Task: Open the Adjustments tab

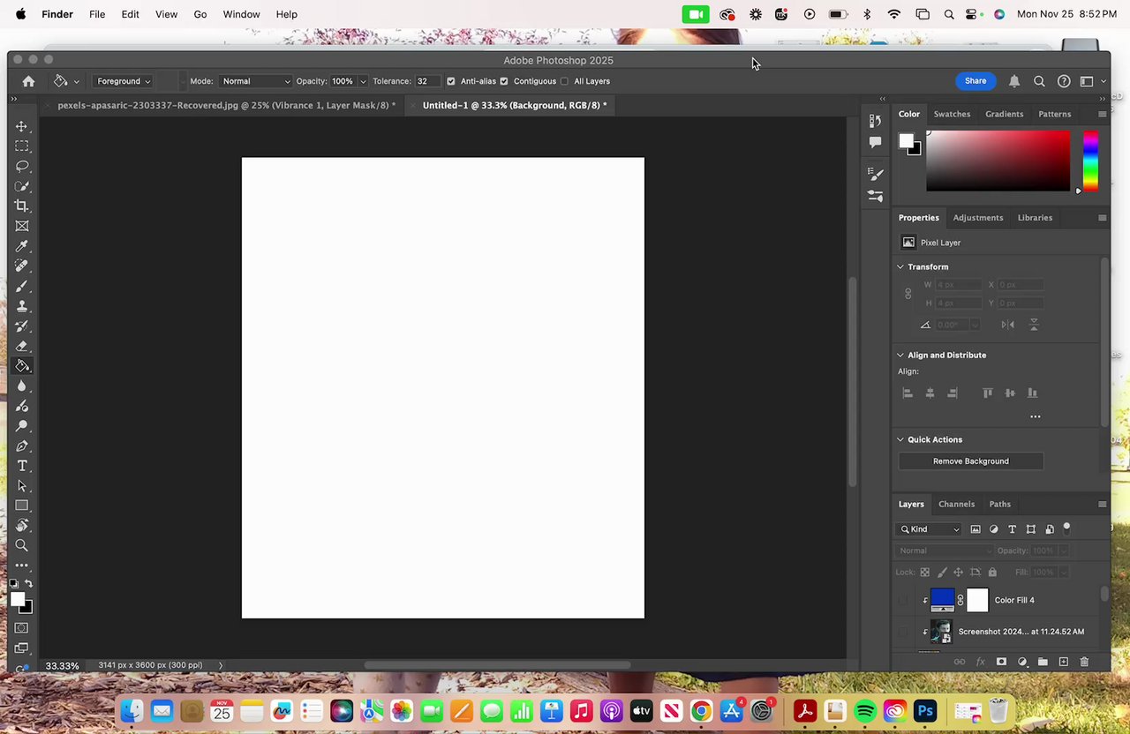Action: coord(978,218)
